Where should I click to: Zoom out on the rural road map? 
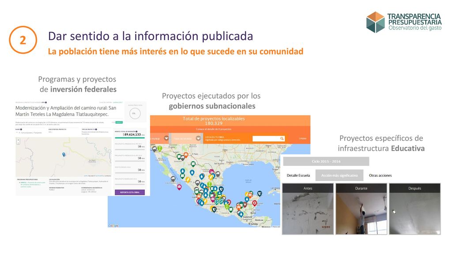point(18,143)
